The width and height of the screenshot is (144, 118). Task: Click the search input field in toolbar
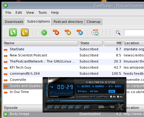pos(134,33)
